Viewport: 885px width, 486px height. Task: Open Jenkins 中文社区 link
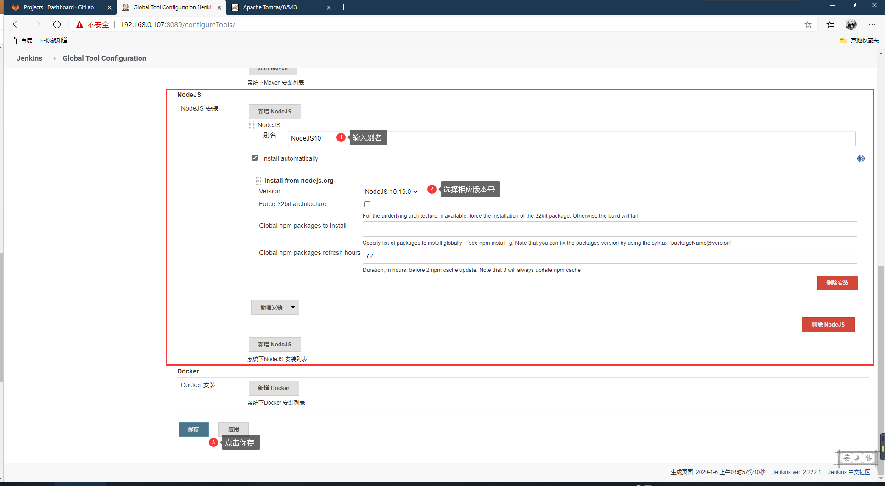[849, 472]
